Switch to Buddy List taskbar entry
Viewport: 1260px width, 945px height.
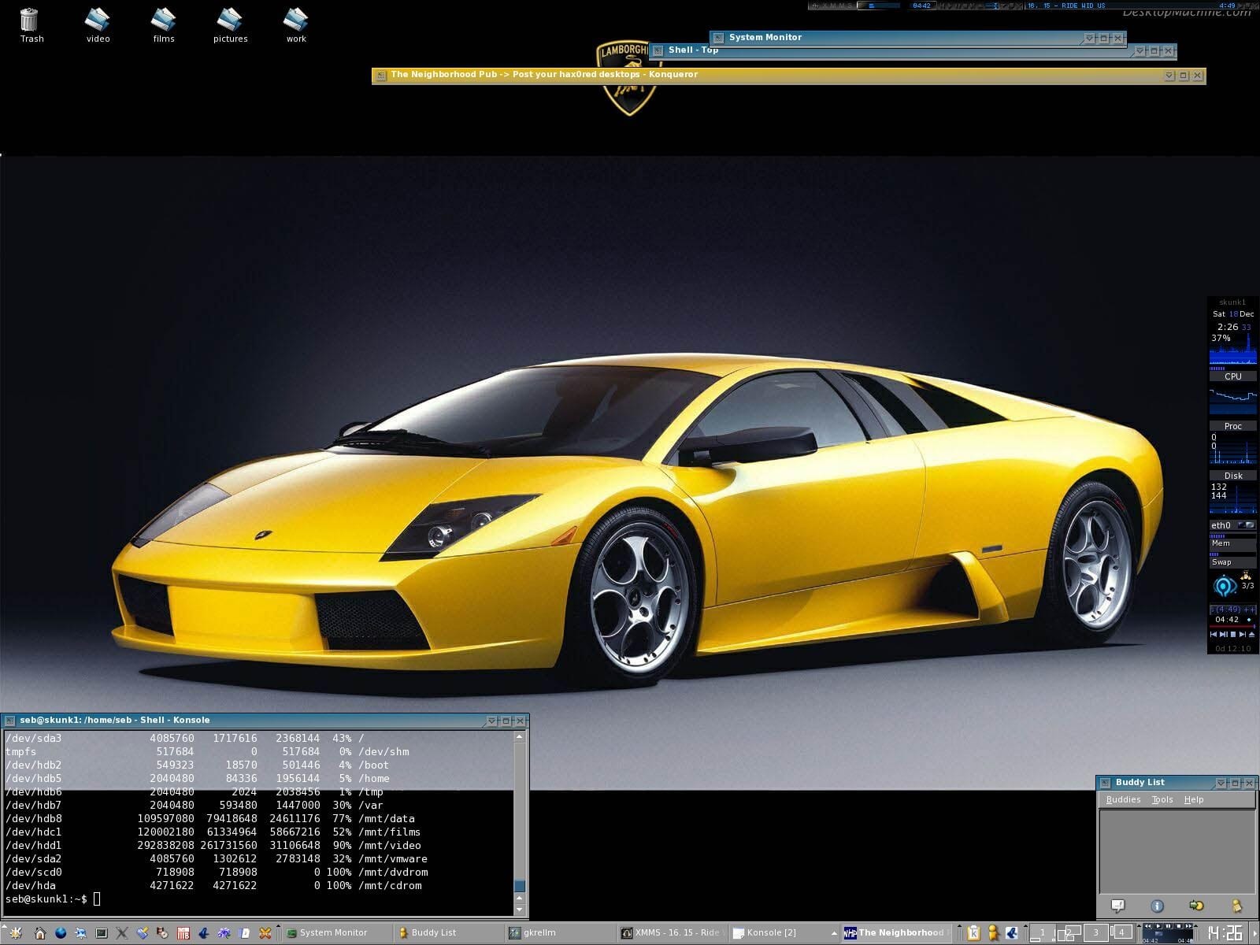(x=447, y=933)
